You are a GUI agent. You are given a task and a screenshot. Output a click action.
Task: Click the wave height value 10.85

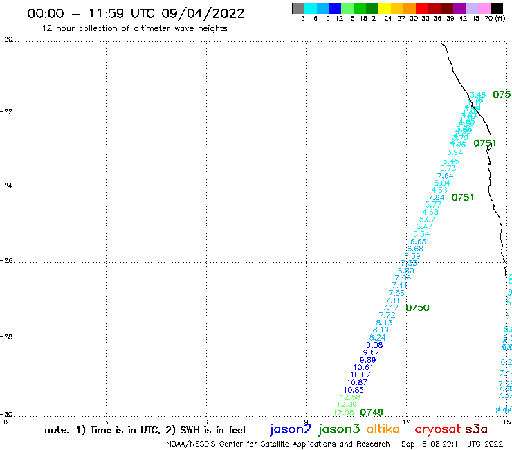(x=354, y=390)
